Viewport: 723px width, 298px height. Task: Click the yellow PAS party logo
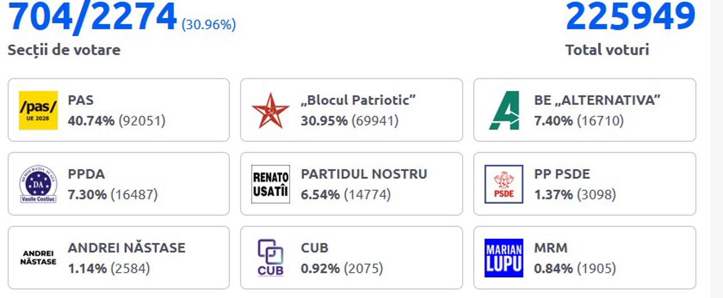click(38, 110)
